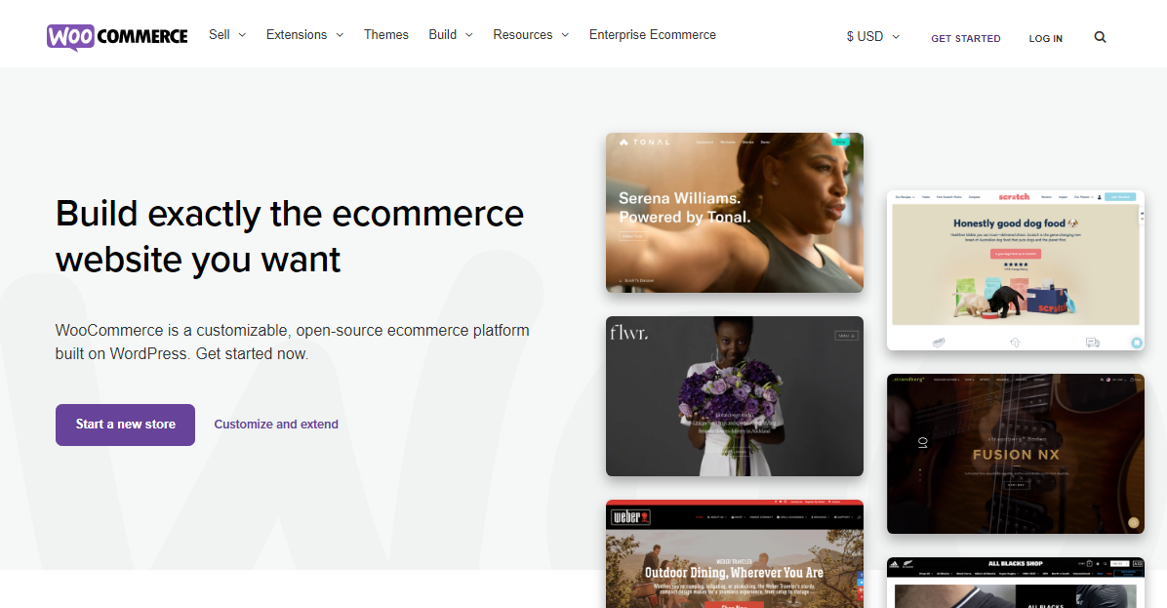The height and width of the screenshot is (608, 1167).
Task: Change currency with the $ USD selector
Action: (x=873, y=36)
